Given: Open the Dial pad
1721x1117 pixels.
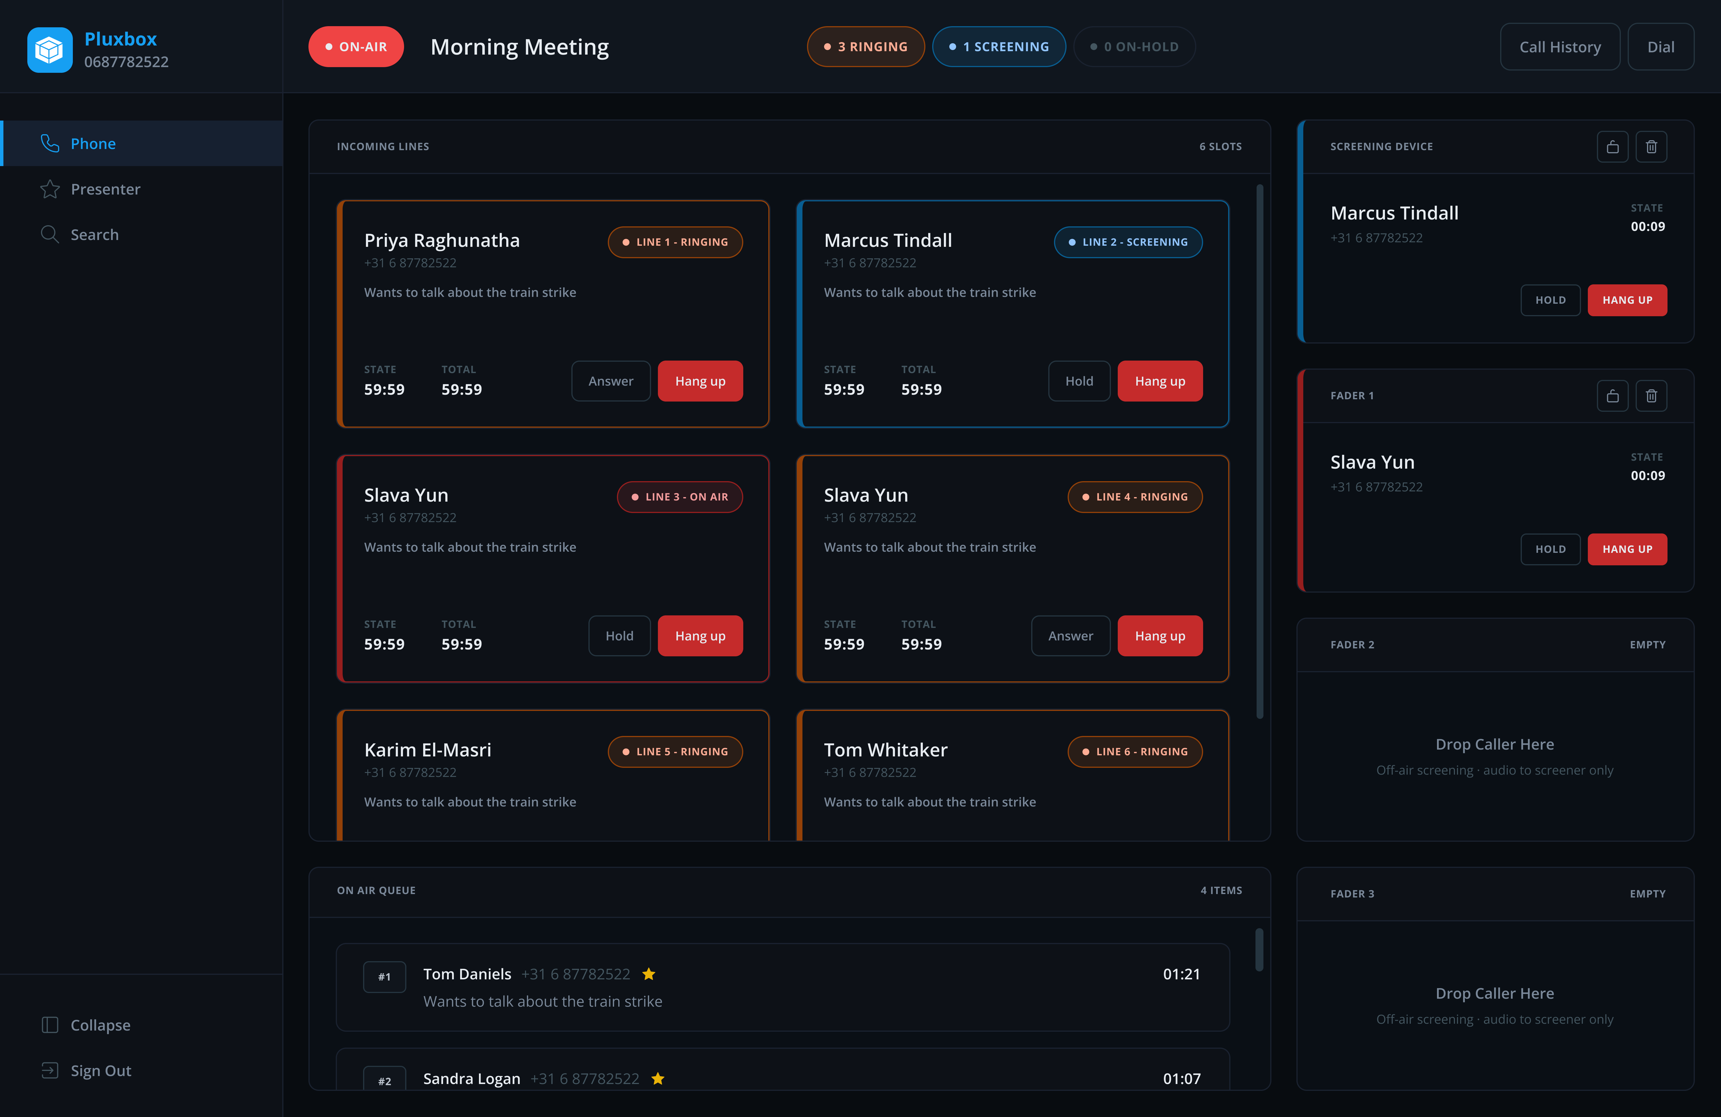Looking at the screenshot, I should [x=1661, y=47].
